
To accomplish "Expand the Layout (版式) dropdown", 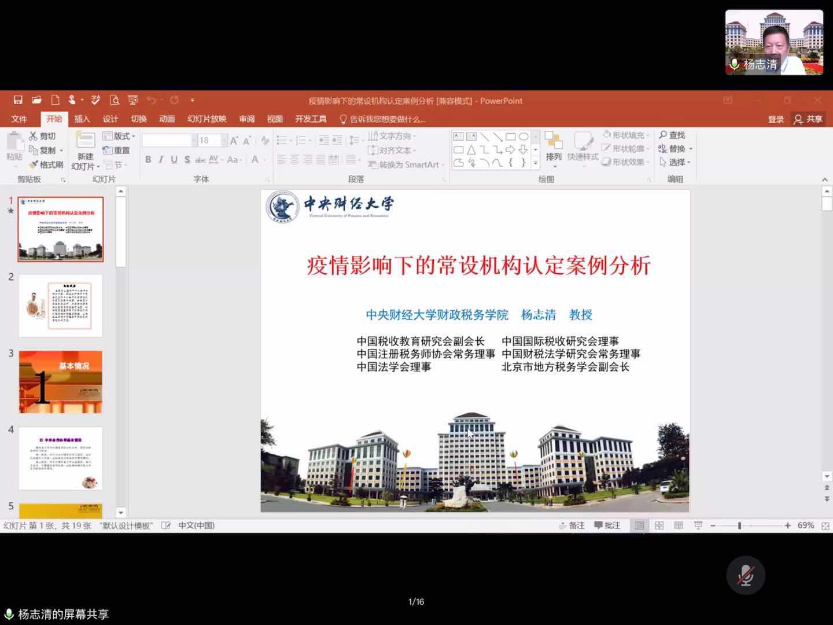I will pos(119,136).
